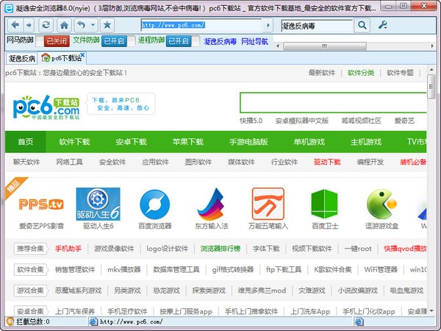The width and height of the screenshot is (441, 331).
Task: Click the 安卓合集 label button
Action: [x=30, y=311]
